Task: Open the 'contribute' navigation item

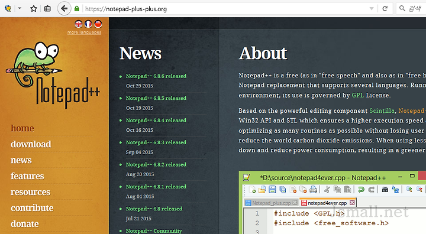Action: (x=32, y=207)
